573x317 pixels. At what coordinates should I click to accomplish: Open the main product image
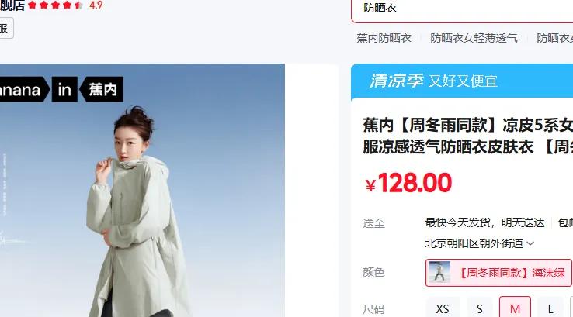pyautogui.click(x=142, y=191)
